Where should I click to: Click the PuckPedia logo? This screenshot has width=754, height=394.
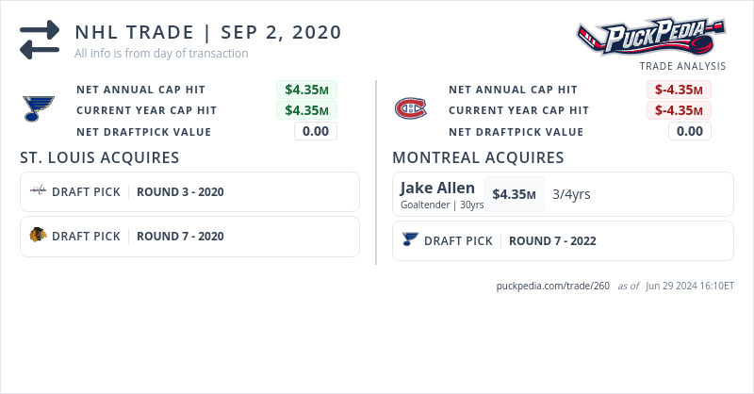pyautogui.click(x=651, y=37)
